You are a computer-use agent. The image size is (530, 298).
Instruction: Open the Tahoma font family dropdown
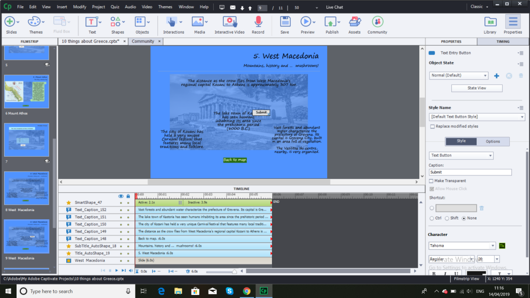(x=462, y=246)
